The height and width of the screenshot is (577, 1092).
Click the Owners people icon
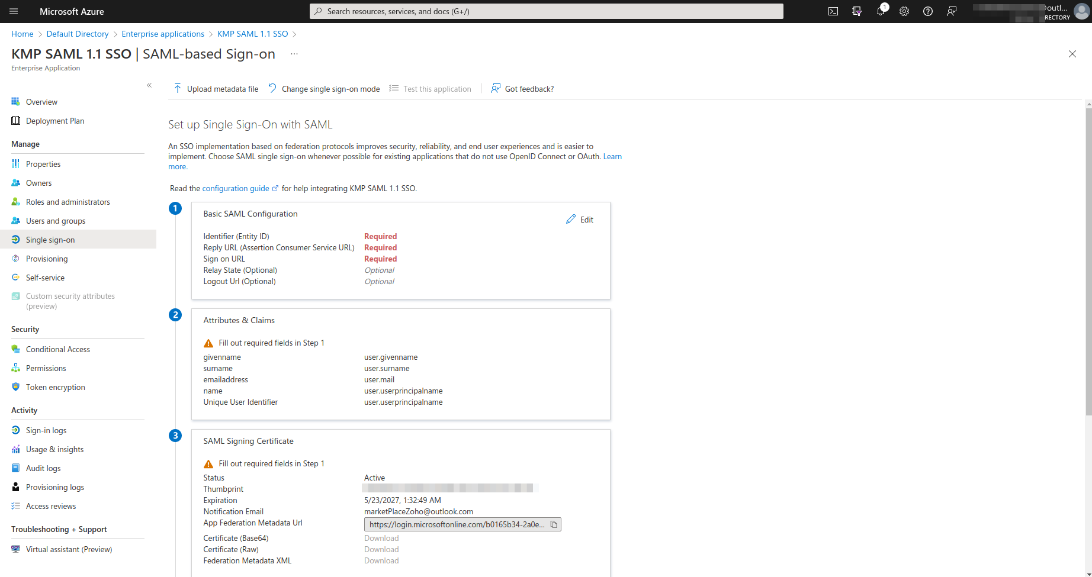pos(16,183)
